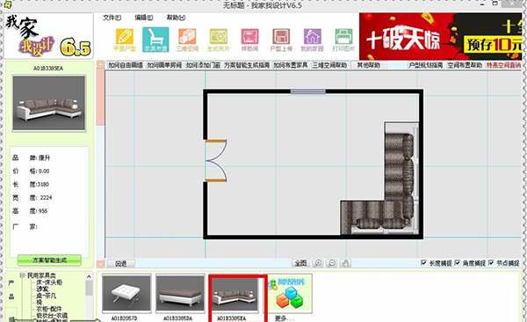The width and height of the screenshot is (527, 322).
Task: Click the 产品 side tab
Action: pos(11,289)
